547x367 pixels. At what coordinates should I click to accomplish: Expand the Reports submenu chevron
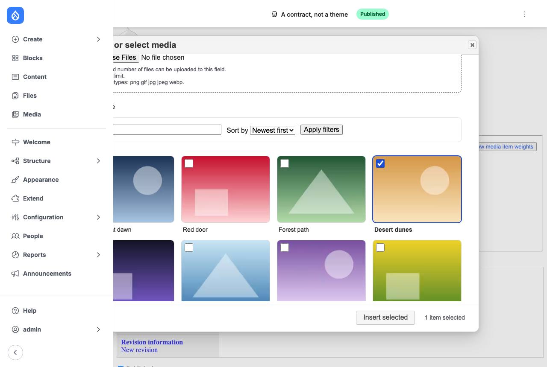click(98, 255)
